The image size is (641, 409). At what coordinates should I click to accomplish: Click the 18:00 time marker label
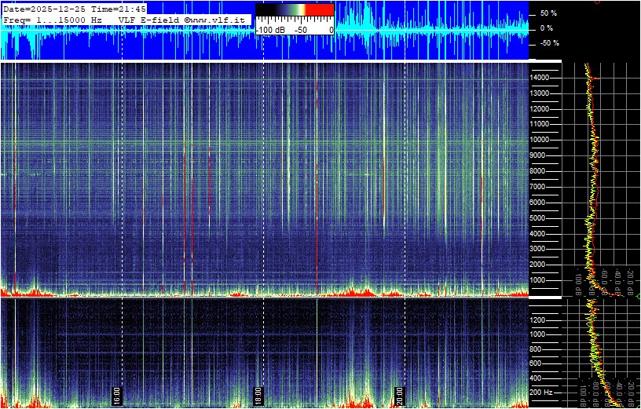tap(258, 395)
